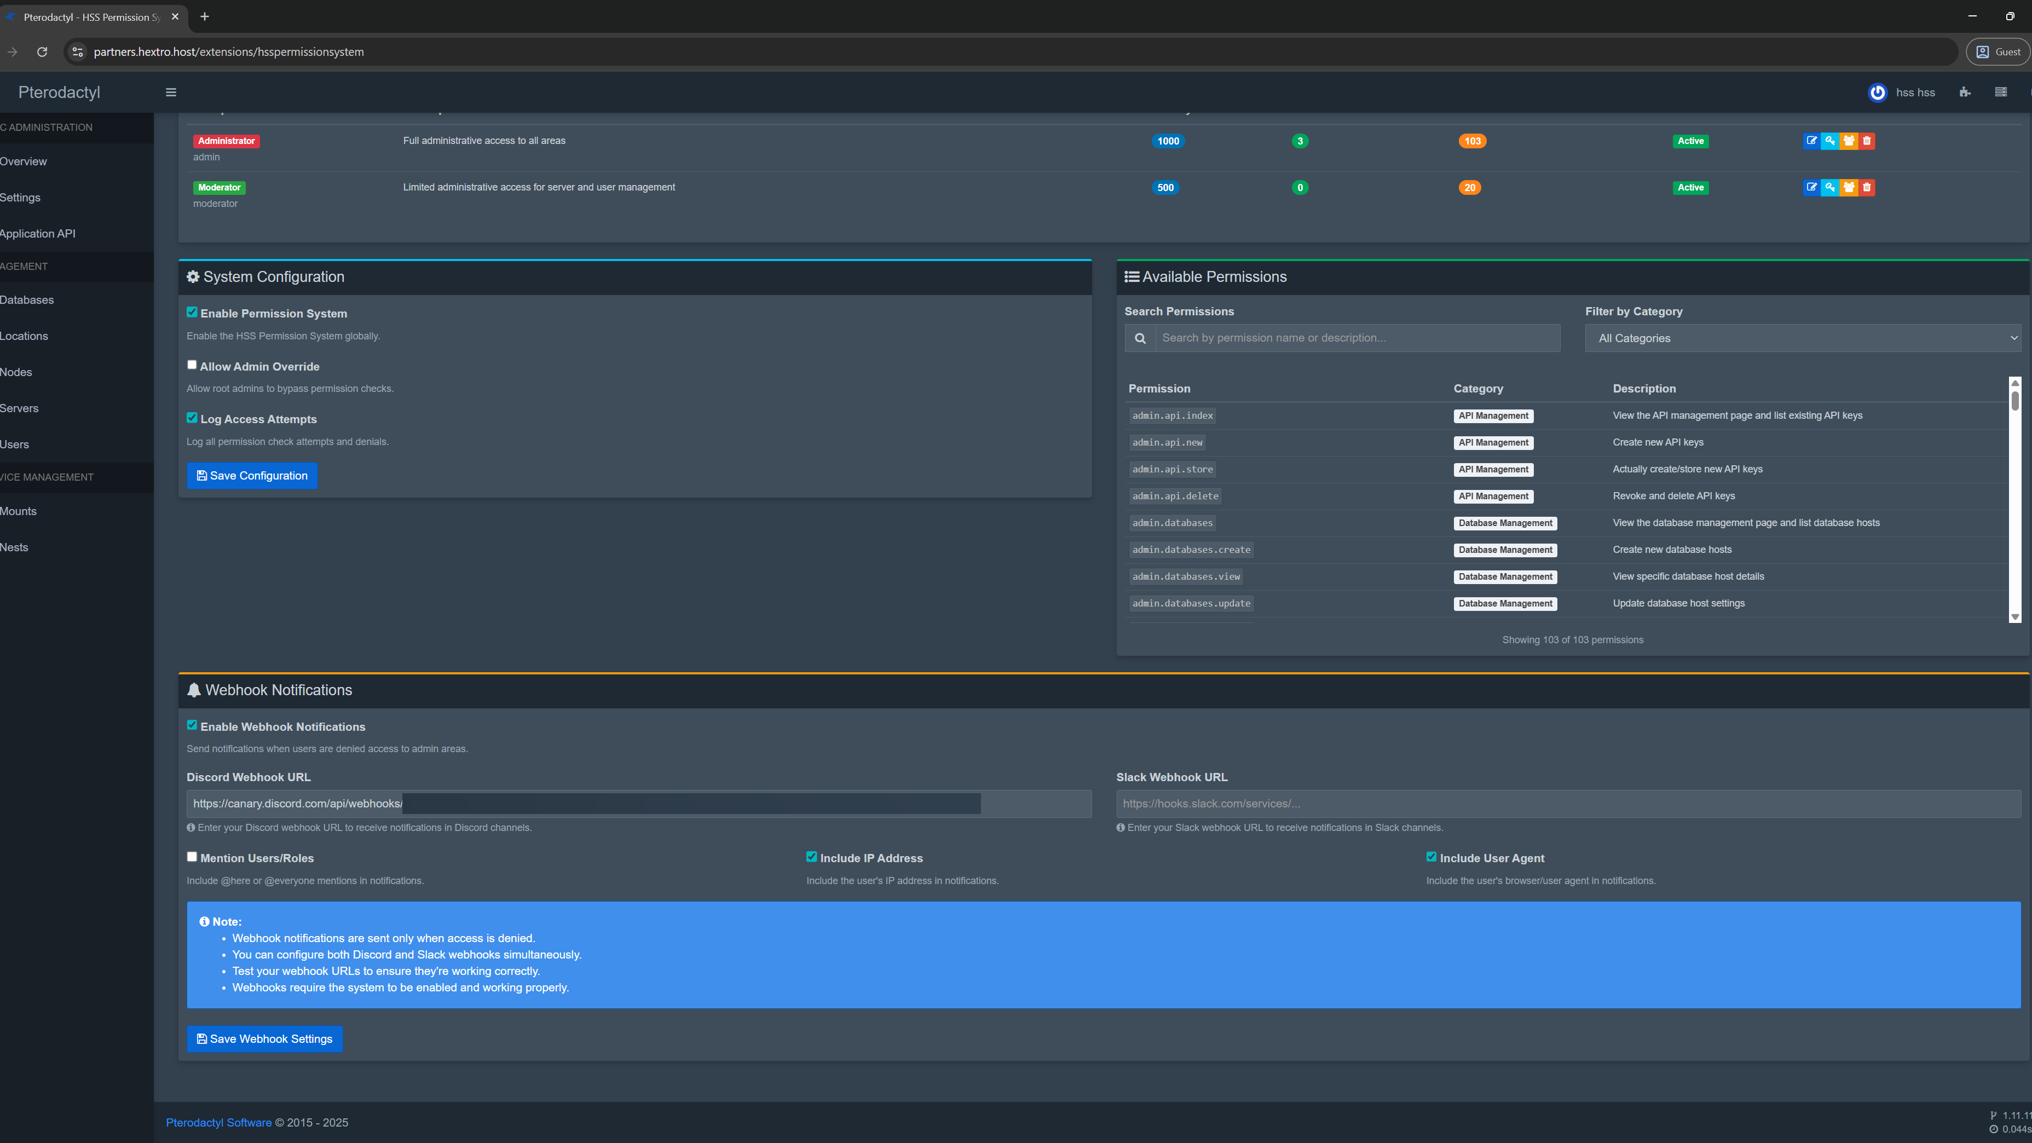
Task: Click Slack Webhook URL input field
Action: 1567,804
